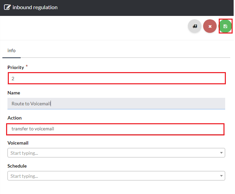Click the Voicemail field label
This screenshot has height=194, width=235.
[18, 143]
